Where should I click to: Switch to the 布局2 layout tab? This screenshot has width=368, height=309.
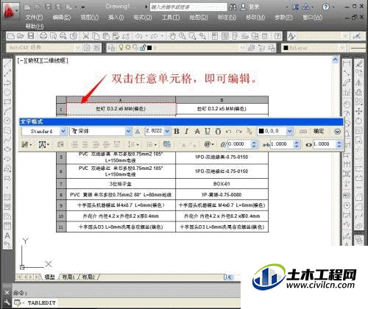tap(88, 277)
